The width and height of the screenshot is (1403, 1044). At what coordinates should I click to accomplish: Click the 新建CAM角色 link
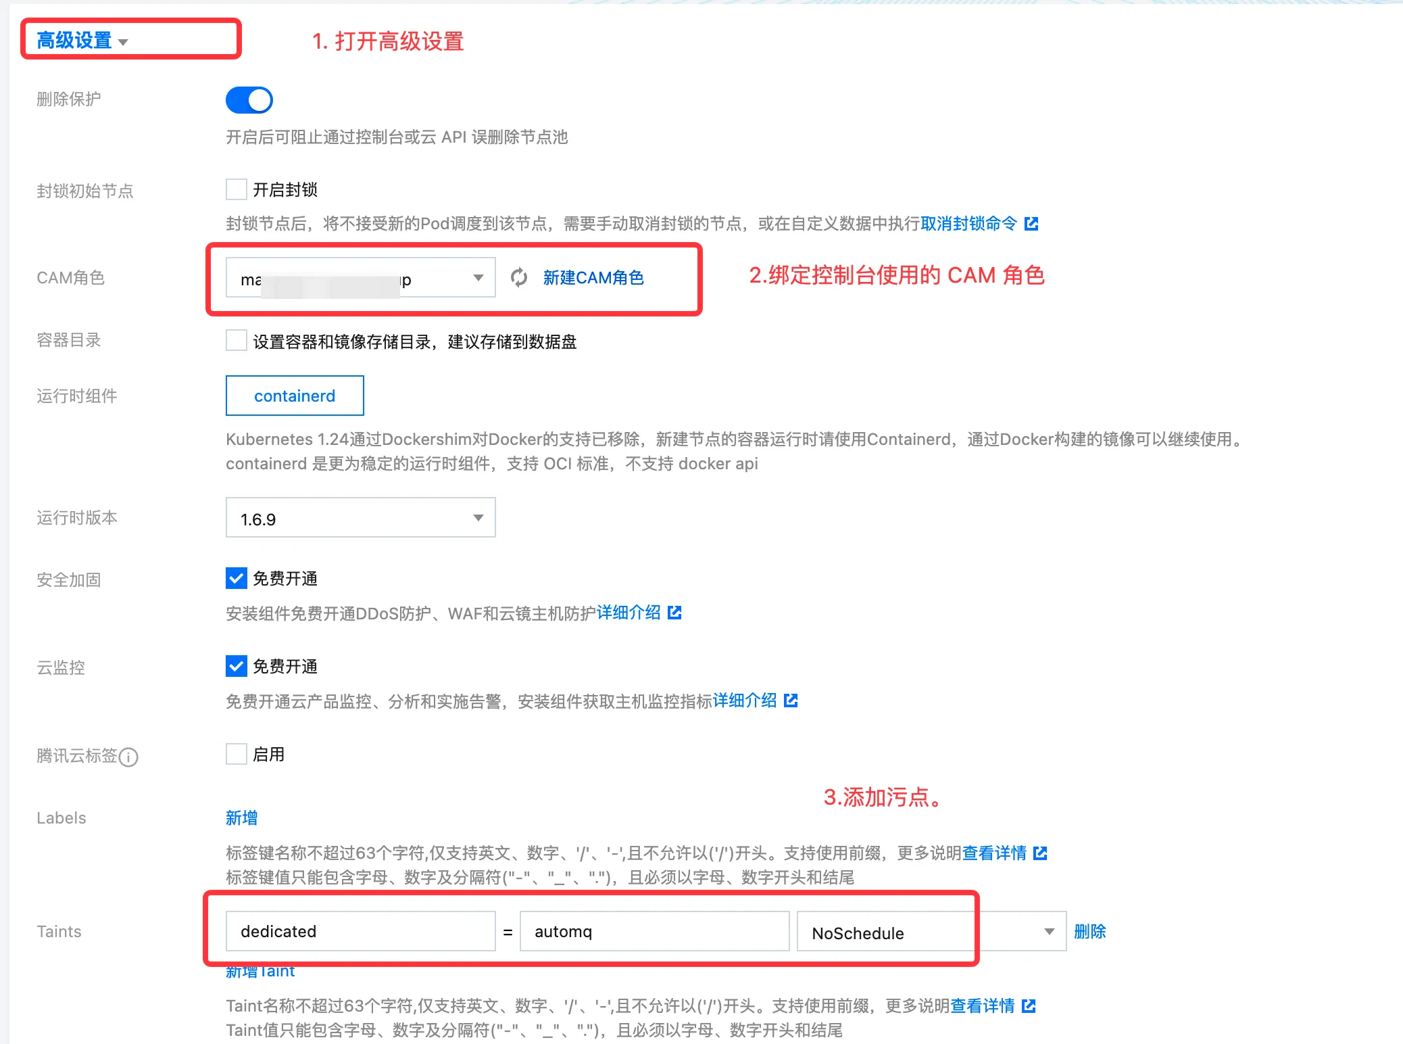pos(593,278)
